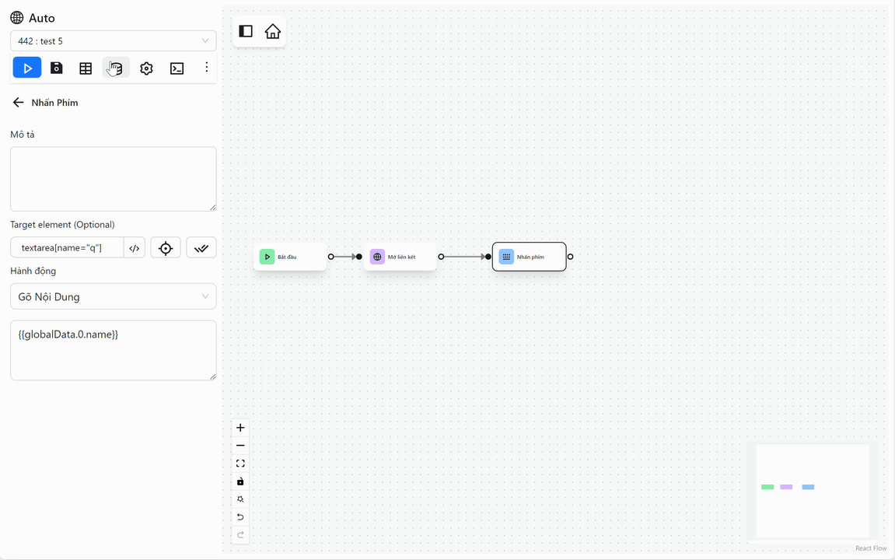The height and width of the screenshot is (560, 895).
Task: Open the data table icon in the toolbar
Action: 86,68
